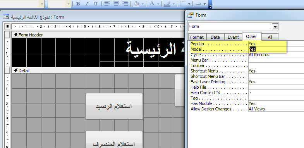Image resolution: width=304 pixels, height=148 pixels.
Task: Click the Allow Design Changes value
Action: pos(276,109)
